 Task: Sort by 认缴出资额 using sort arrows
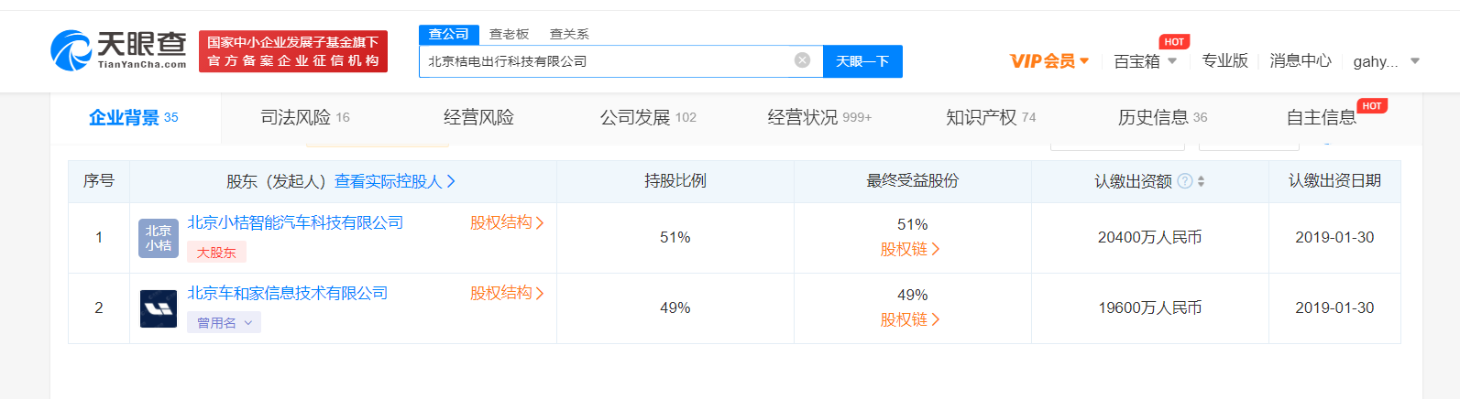(1202, 181)
